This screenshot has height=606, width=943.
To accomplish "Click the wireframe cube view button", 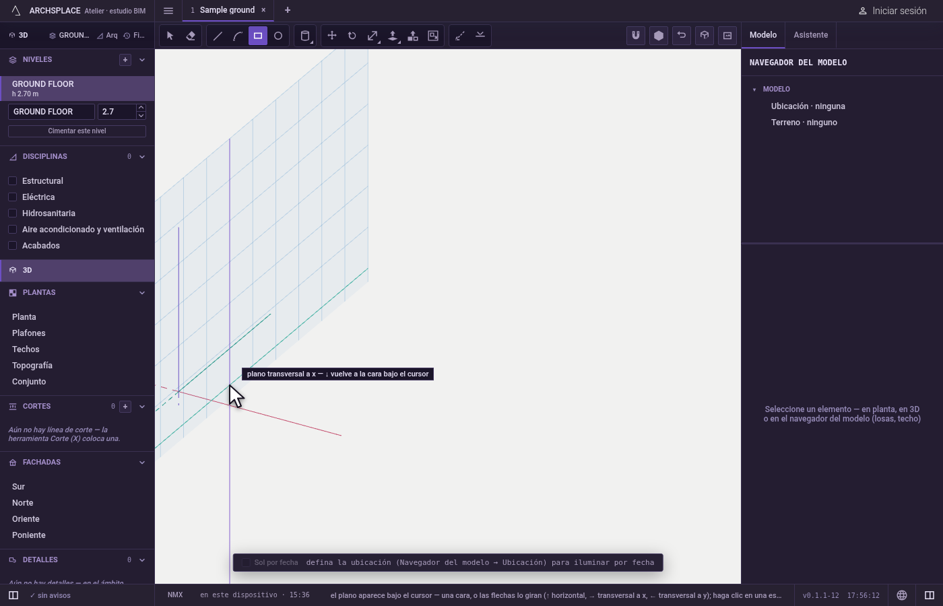I will [705, 36].
